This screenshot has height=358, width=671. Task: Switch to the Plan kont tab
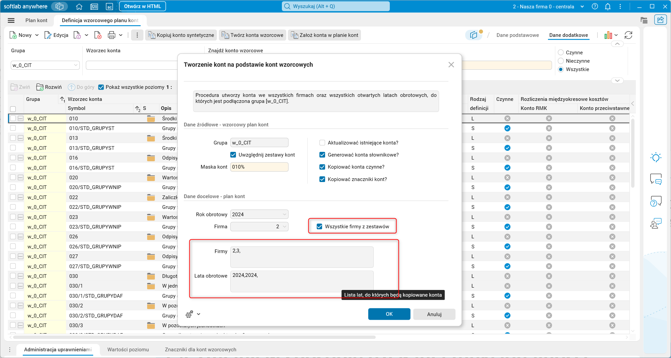point(37,20)
